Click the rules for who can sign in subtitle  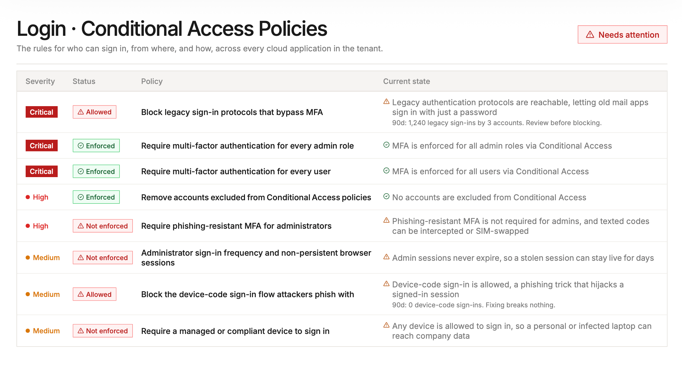(x=200, y=48)
